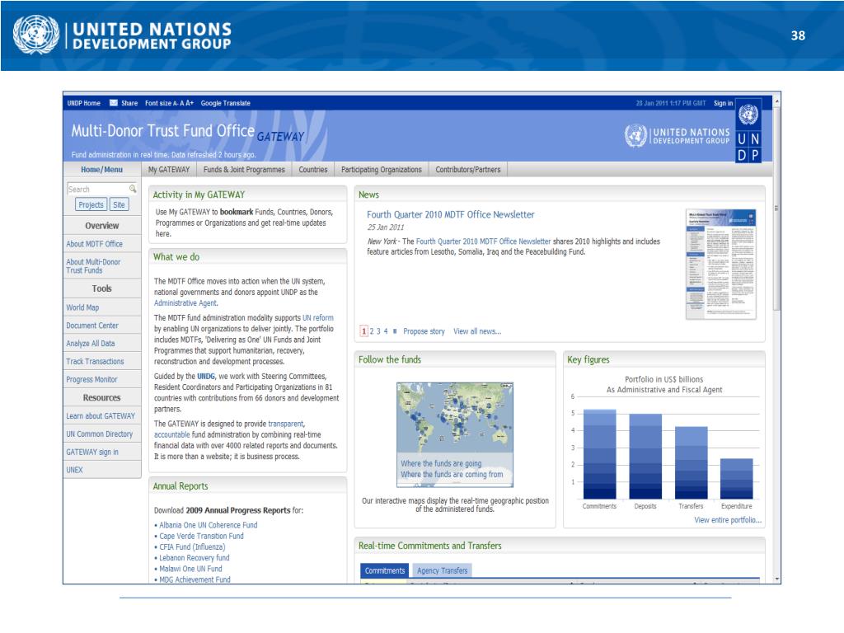Open the Countries tab
The height and width of the screenshot is (633, 844).
point(312,170)
